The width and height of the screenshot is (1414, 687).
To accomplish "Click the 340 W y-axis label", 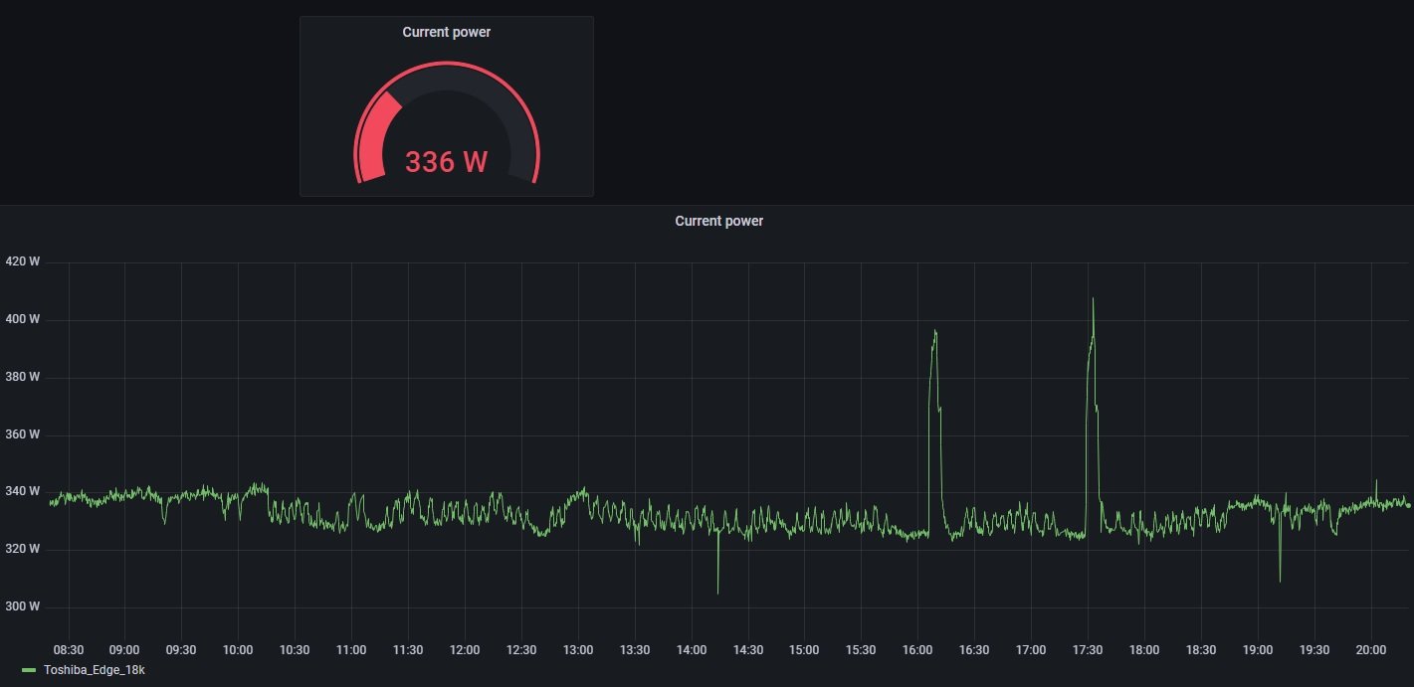I will click(23, 491).
